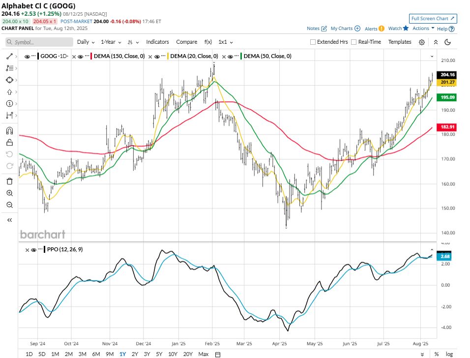470x358 pixels.
Task: Switch to dark mode moon icon
Action: 447,42
